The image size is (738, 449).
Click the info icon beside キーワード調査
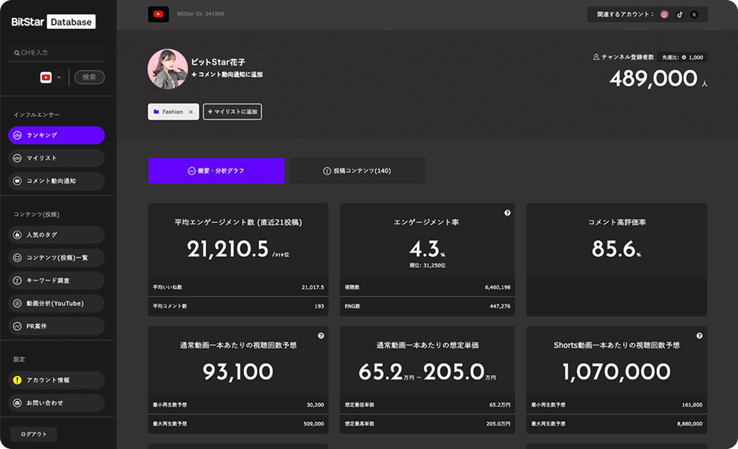[18, 280]
